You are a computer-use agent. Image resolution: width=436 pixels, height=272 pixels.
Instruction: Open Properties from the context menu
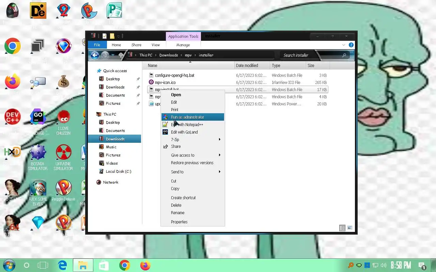[192, 222]
